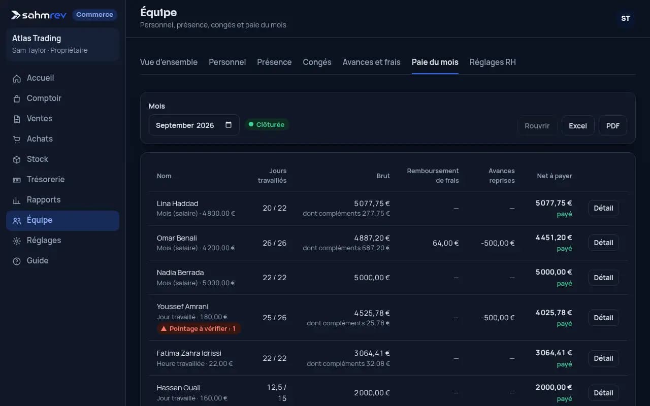Viewport: 650px width, 406px height.
Task: Export payroll with the PDF button
Action: click(x=613, y=126)
